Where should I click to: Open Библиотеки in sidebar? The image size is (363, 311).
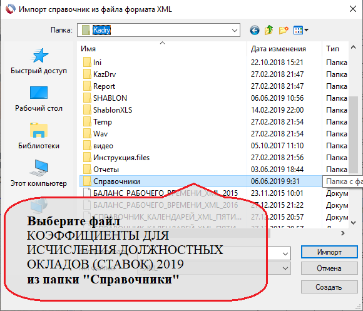39,136
